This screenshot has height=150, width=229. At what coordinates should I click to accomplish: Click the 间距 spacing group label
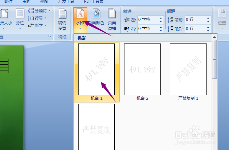(x=171, y=11)
